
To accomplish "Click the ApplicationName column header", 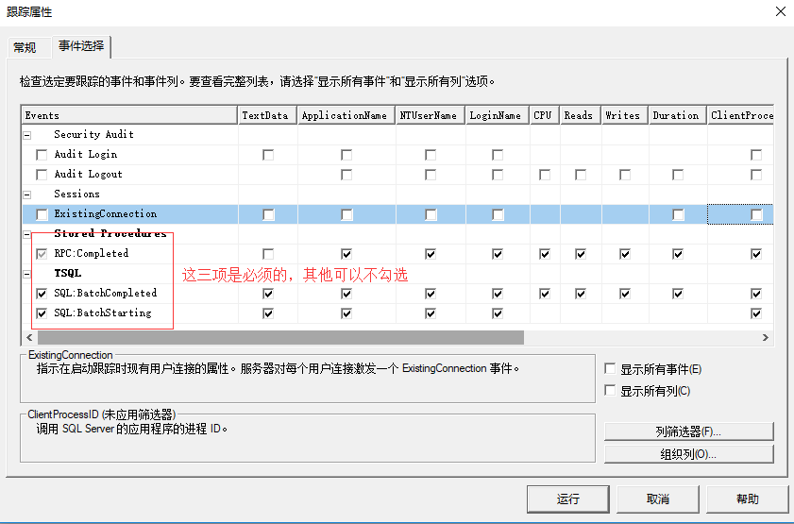I will pos(346,115).
